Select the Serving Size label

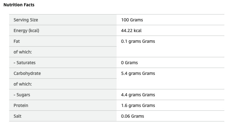[26, 20]
